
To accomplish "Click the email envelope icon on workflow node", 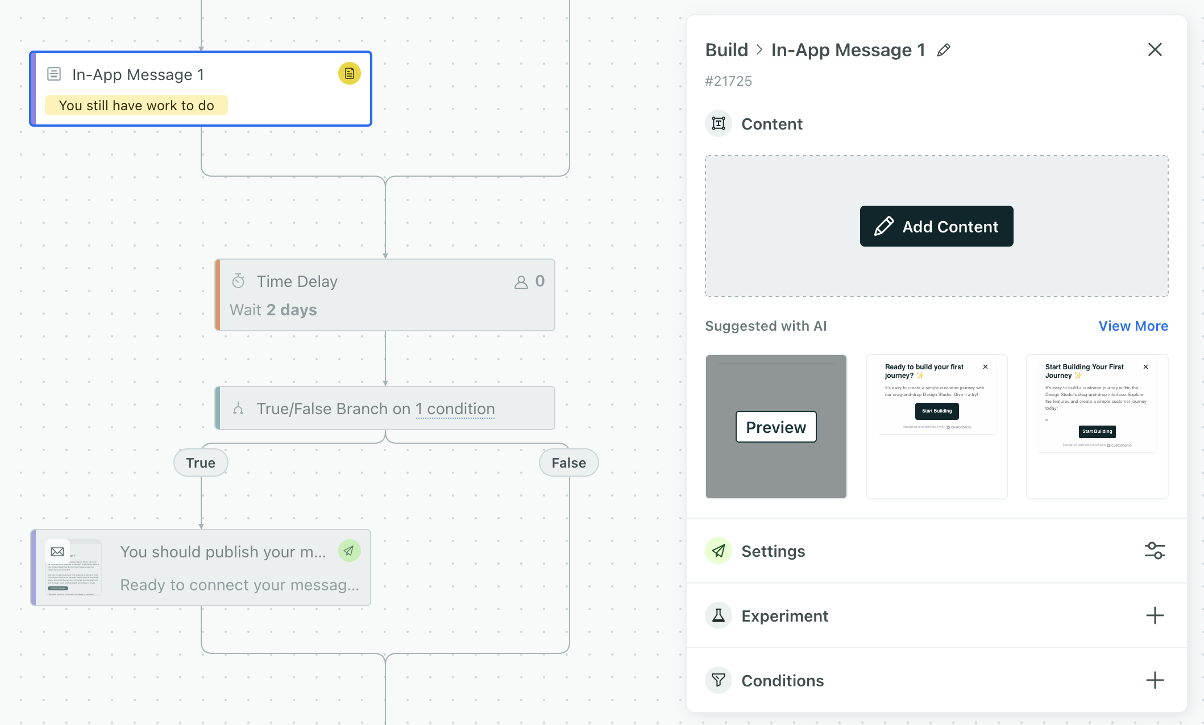I will click(x=57, y=552).
